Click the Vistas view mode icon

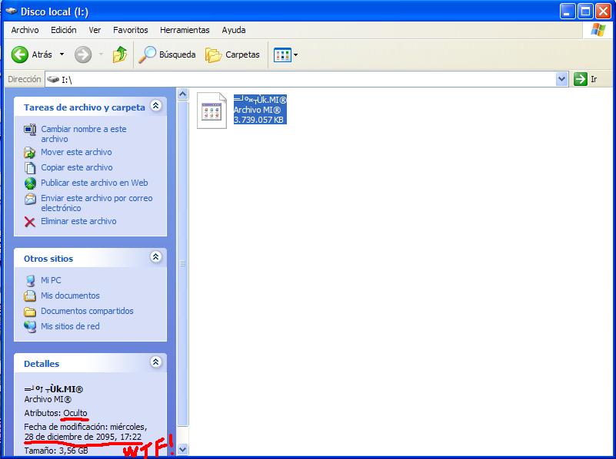tap(282, 54)
